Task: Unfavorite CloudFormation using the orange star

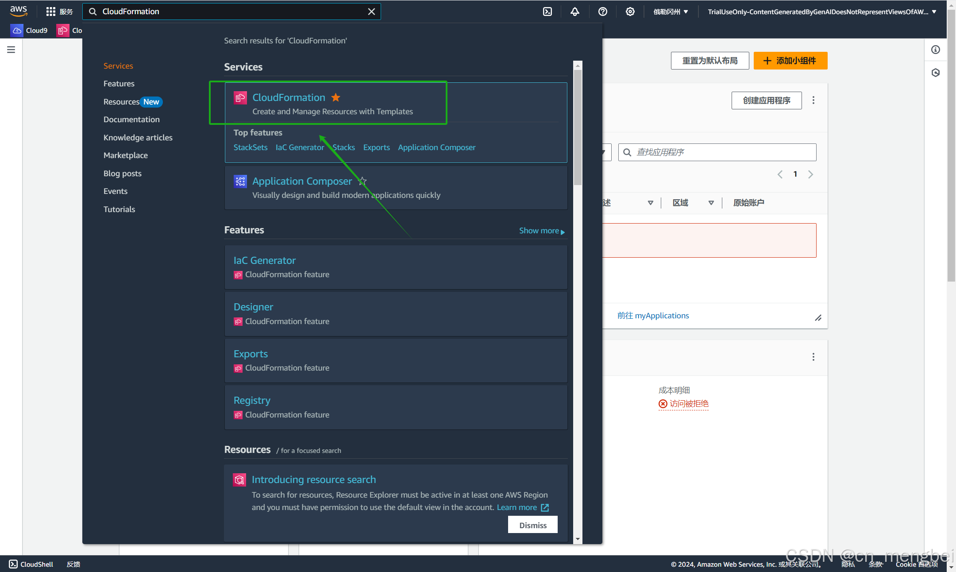Action: tap(336, 97)
